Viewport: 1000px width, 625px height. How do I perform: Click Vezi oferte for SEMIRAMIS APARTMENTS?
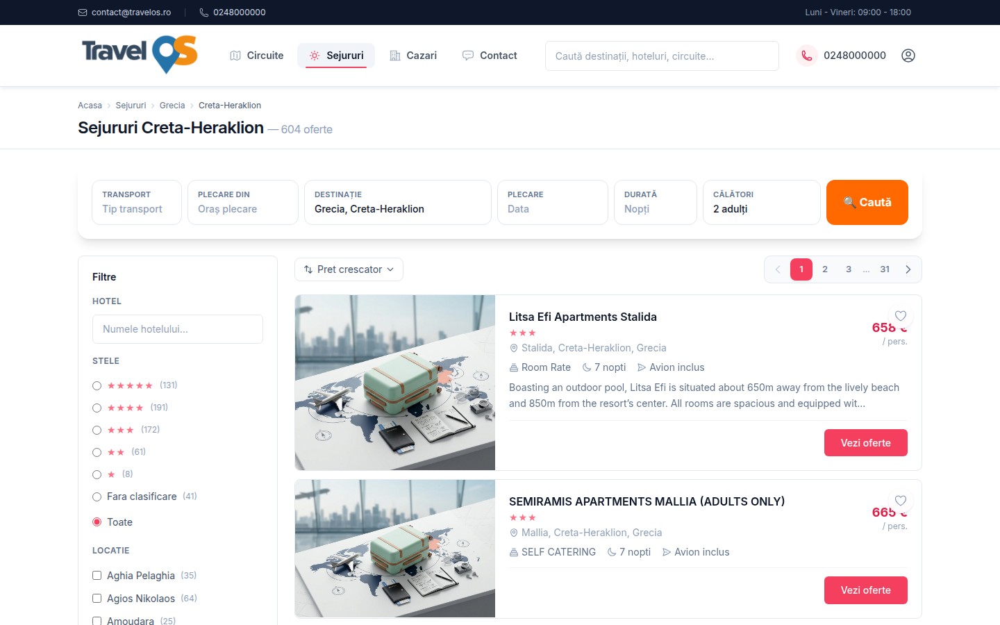pyautogui.click(x=866, y=590)
